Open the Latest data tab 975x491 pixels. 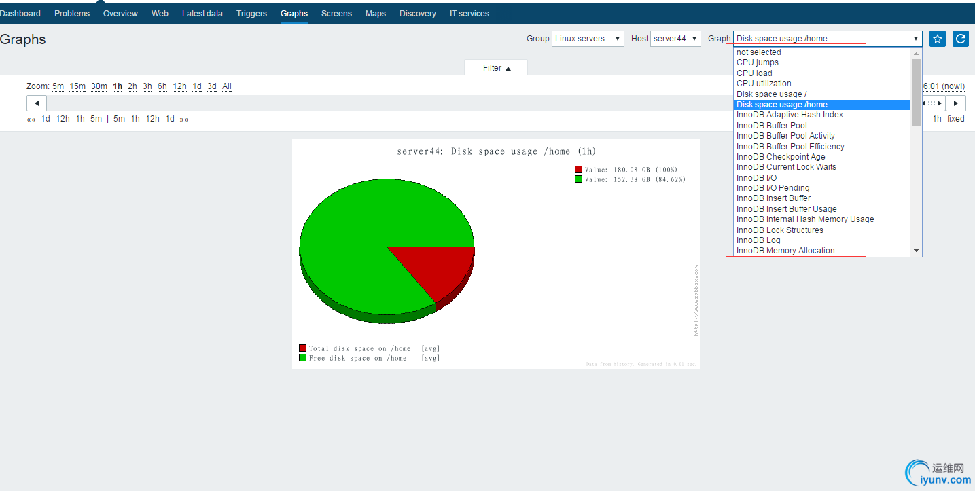(x=202, y=14)
